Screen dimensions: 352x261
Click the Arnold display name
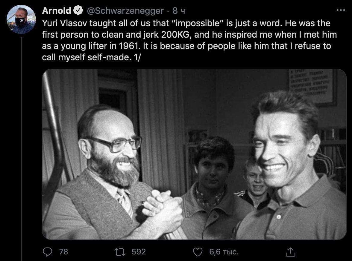tap(57, 10)
